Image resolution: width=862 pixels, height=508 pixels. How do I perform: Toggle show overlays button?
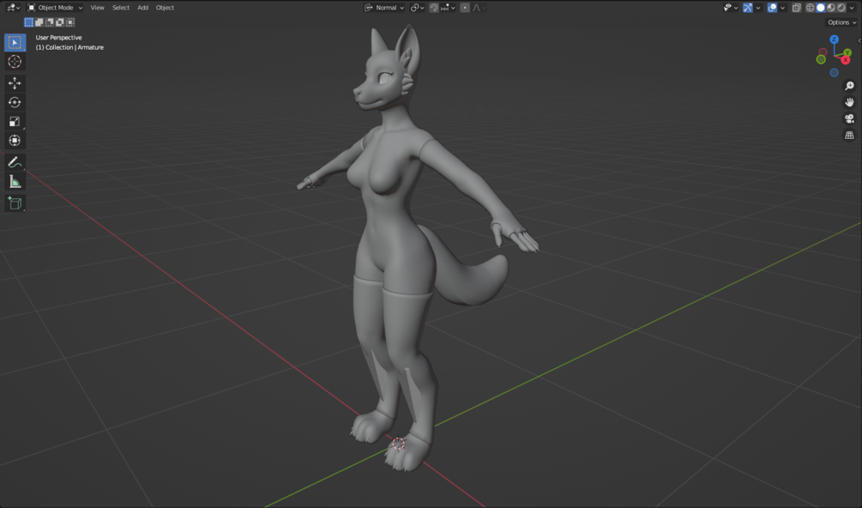click(773, 8)
